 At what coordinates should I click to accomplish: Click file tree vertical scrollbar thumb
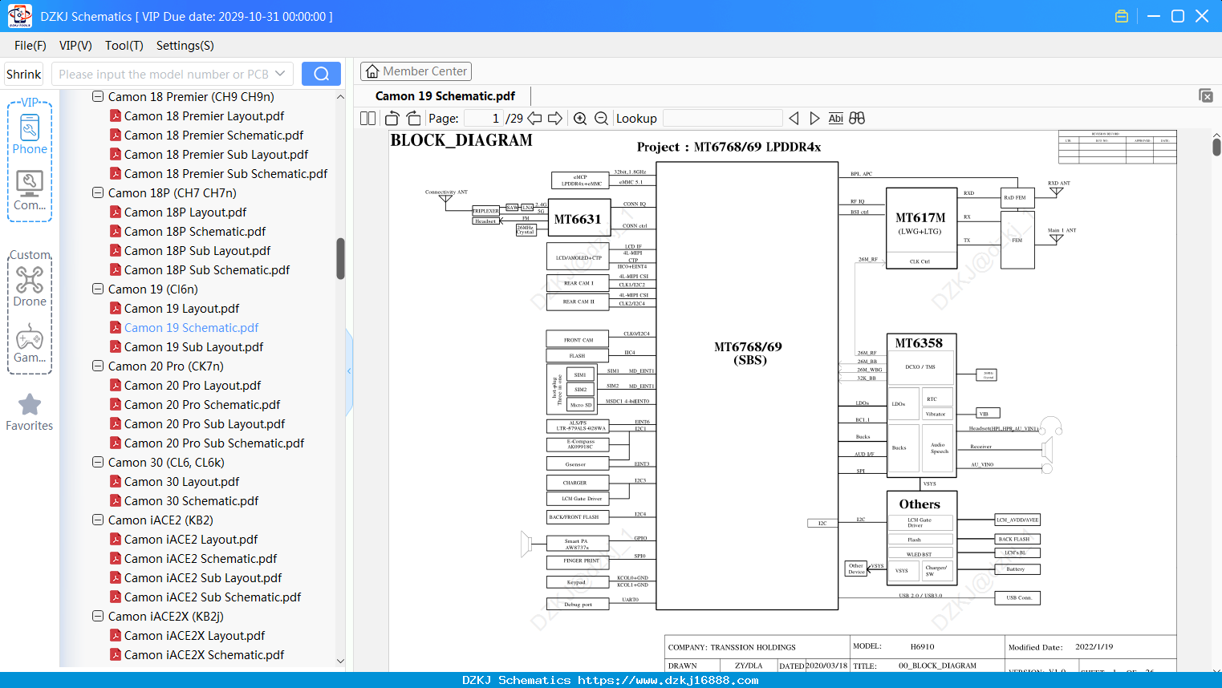pos(340,258)
